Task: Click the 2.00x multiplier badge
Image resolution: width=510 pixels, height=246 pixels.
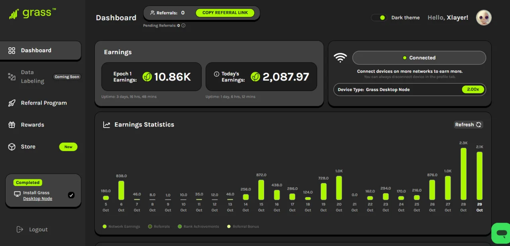Action: click(473, 89)
